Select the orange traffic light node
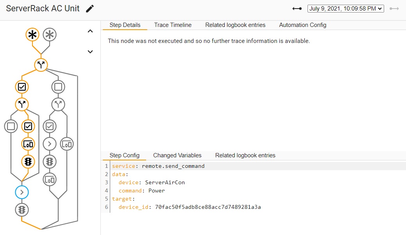Screen dimensions: 406x235 (28, 162)
